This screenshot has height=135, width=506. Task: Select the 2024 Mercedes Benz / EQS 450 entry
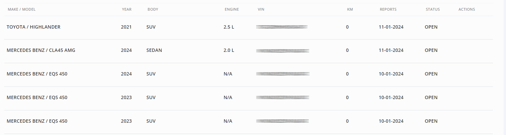(x=249, y=74)
